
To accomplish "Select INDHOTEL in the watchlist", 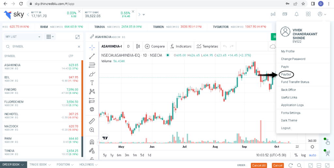I will [42, 116].
